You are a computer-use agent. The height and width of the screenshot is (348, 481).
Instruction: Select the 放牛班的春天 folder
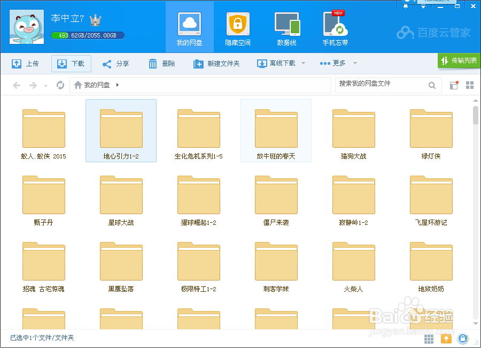click(276, 131)
